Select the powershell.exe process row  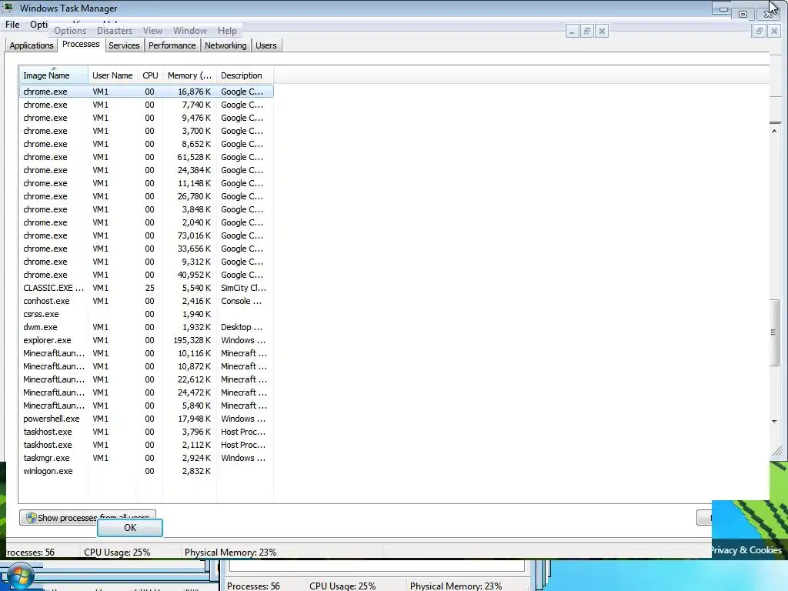pos(146,418)
